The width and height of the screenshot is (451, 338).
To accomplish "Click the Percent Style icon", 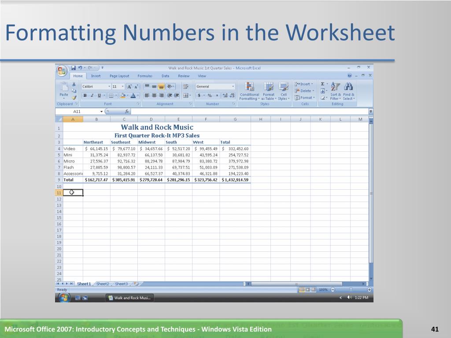I will 210,96.
